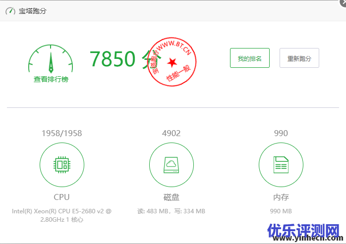
Task: Click the circular disk cloud icon
Action: point(171,165)
